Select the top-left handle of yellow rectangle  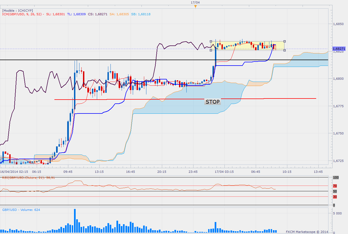(x=211, y=41)
